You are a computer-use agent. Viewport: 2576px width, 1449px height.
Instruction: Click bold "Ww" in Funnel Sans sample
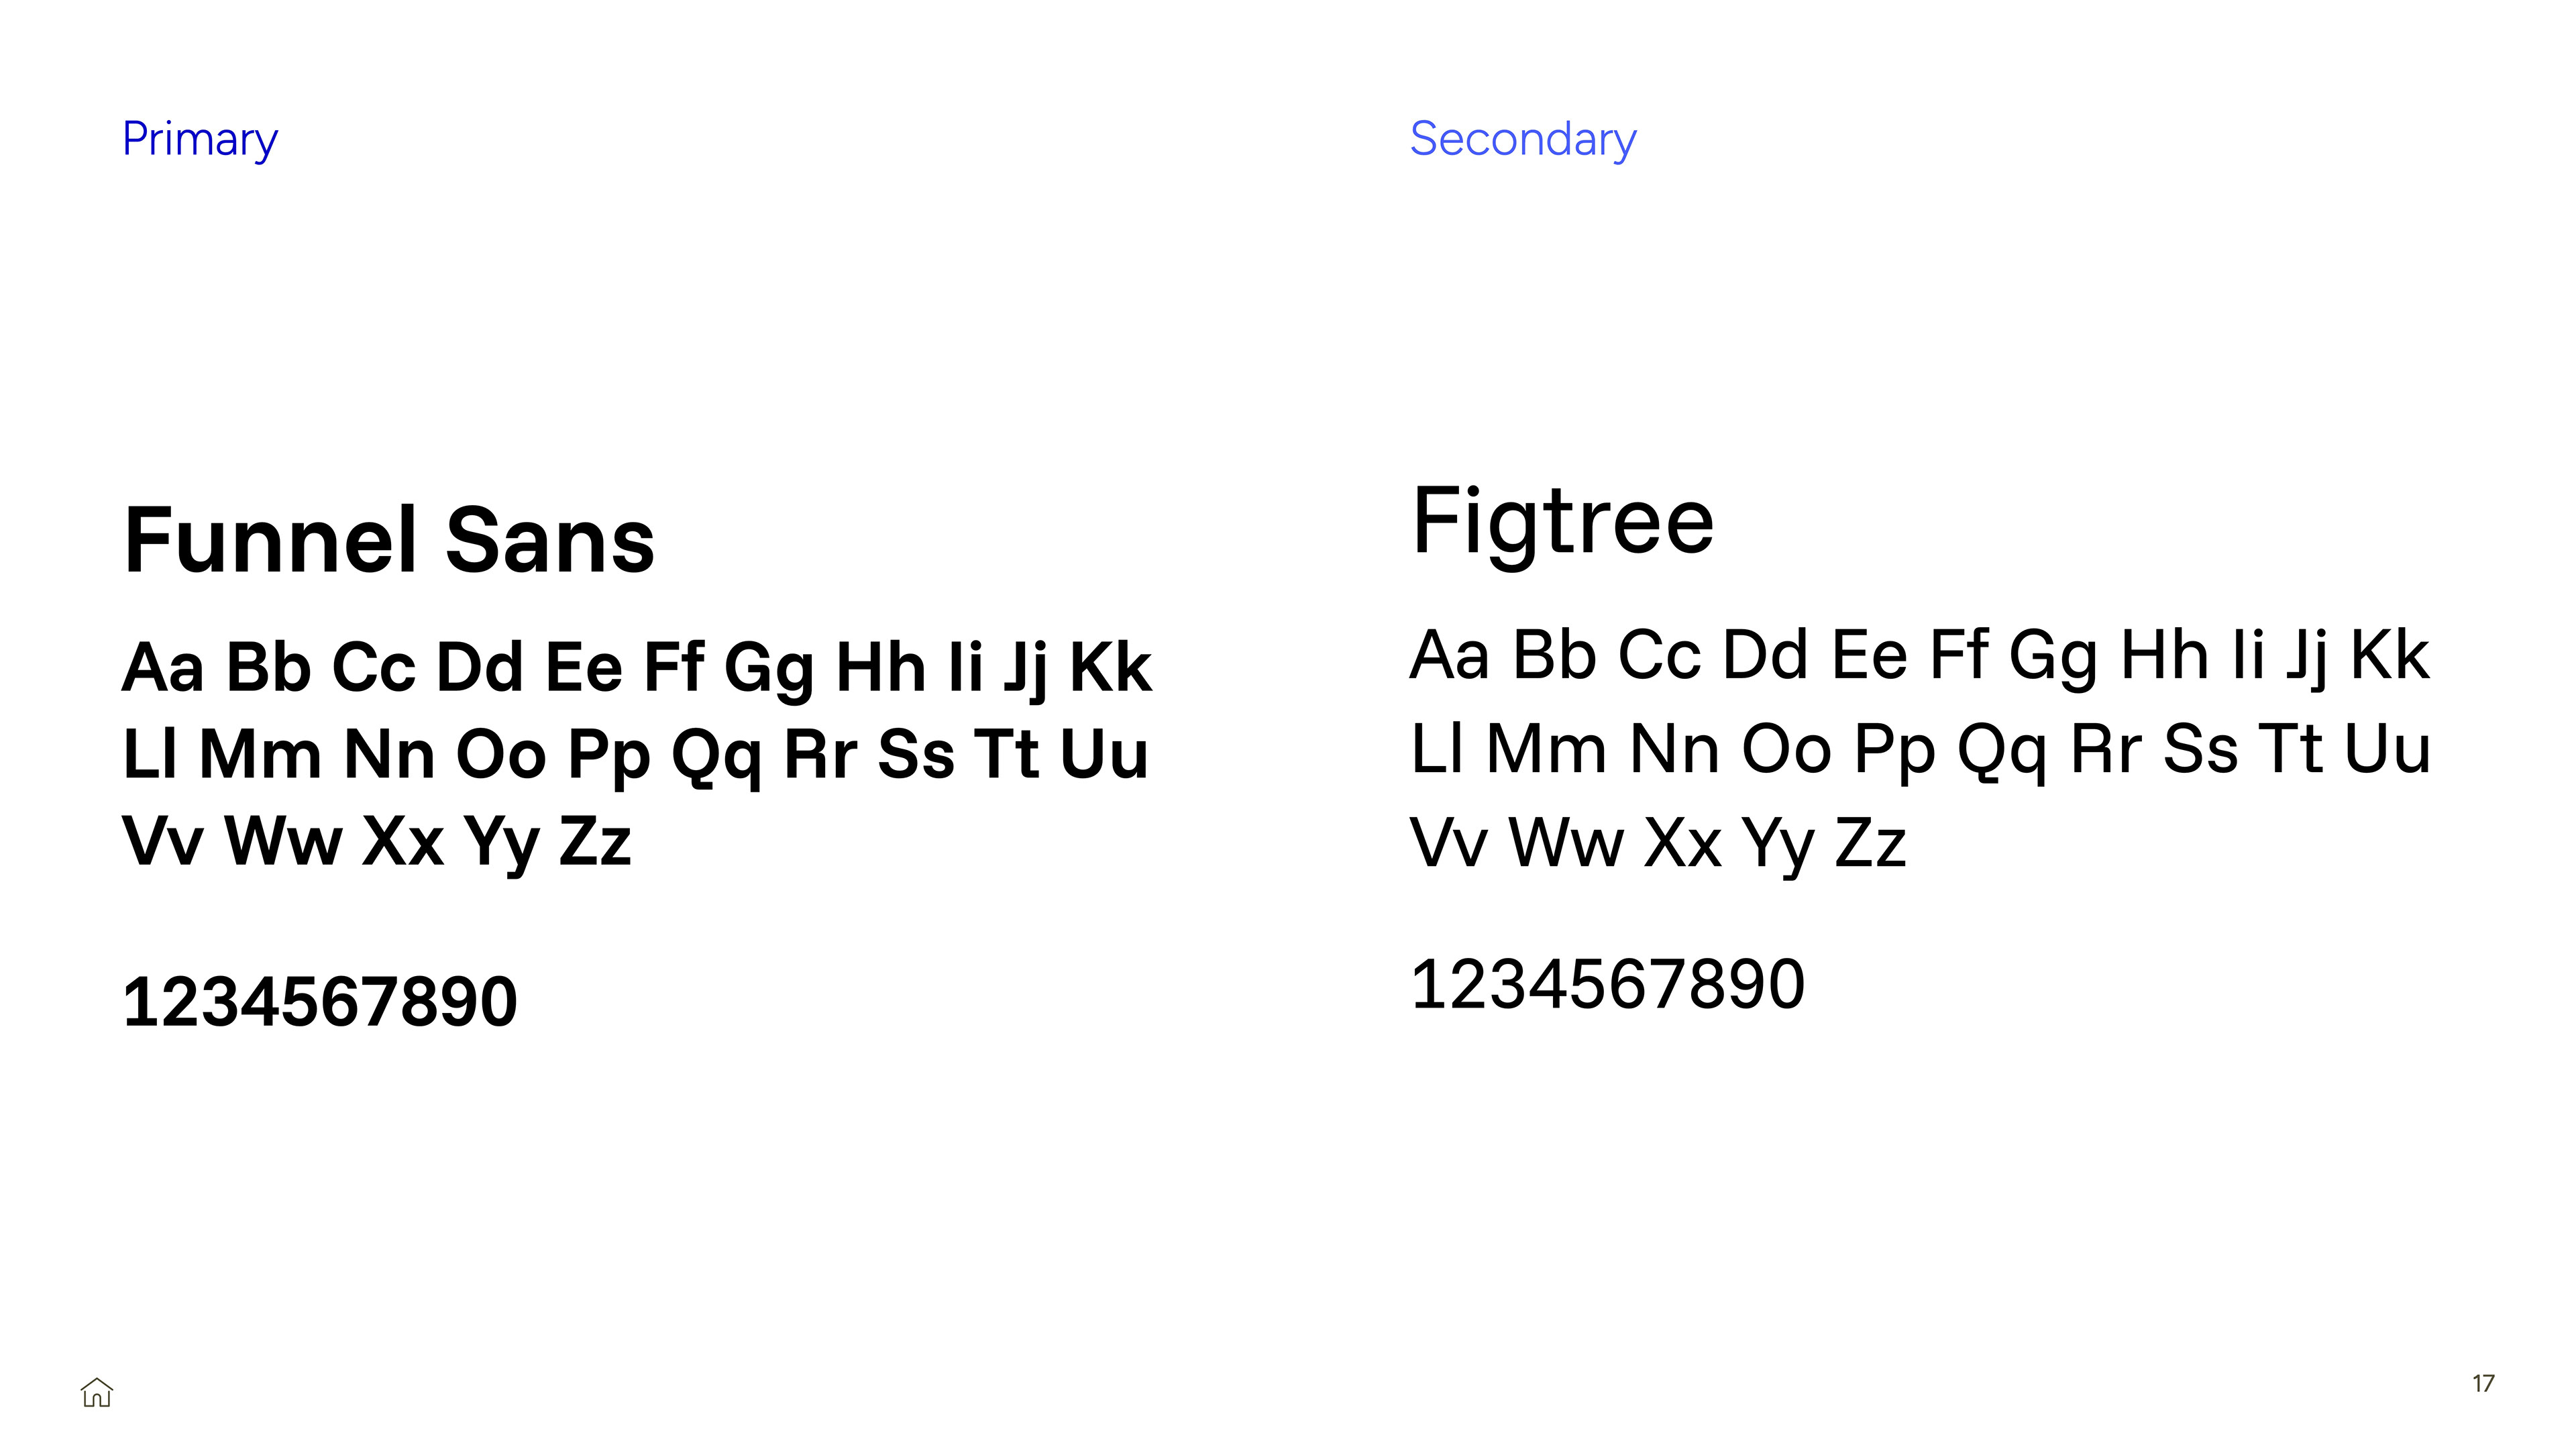283,842
